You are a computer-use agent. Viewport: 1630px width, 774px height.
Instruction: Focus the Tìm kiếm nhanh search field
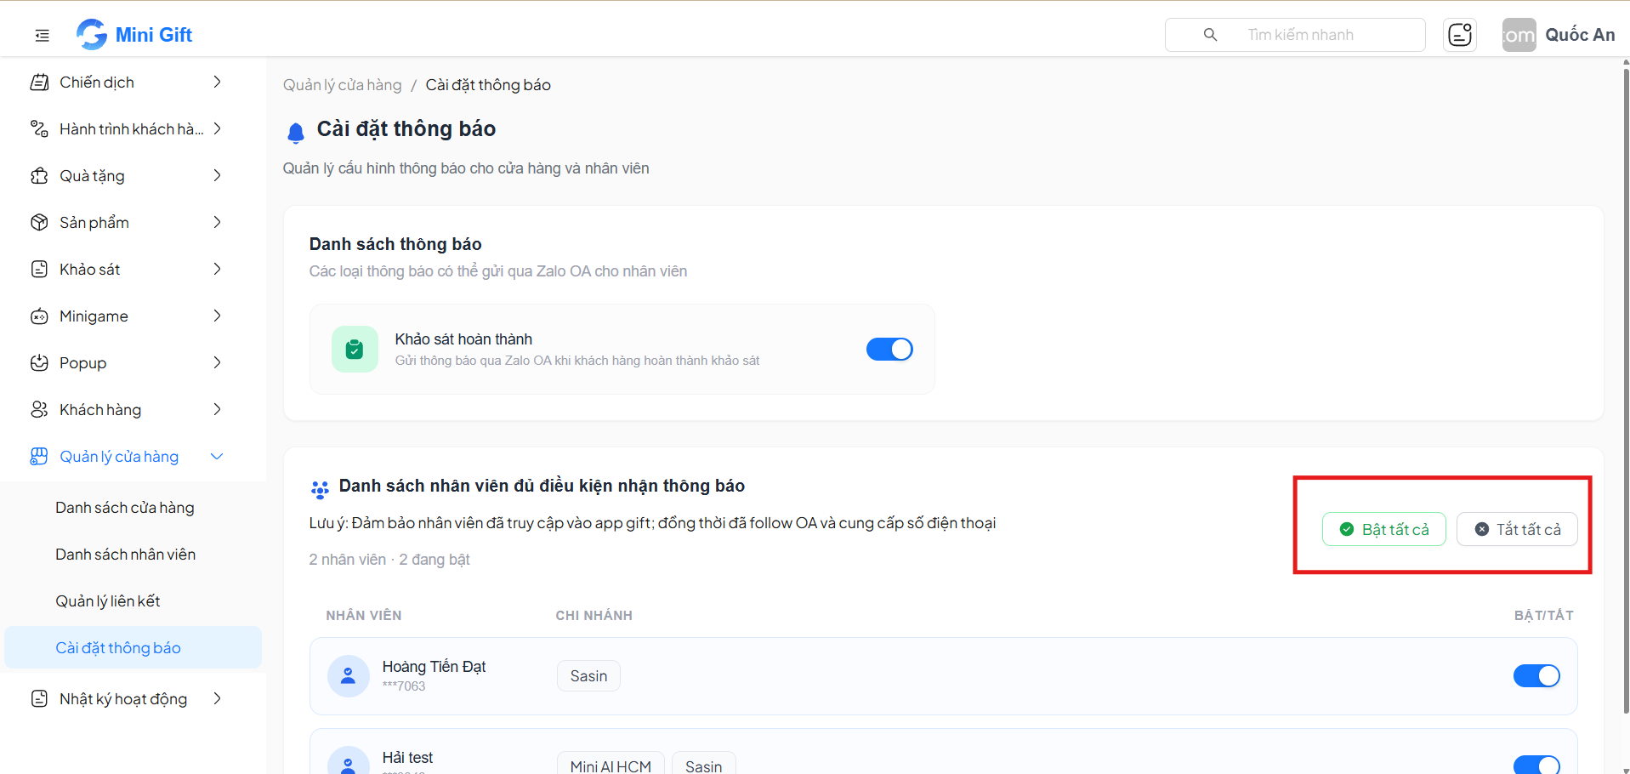click(1295, 35)
